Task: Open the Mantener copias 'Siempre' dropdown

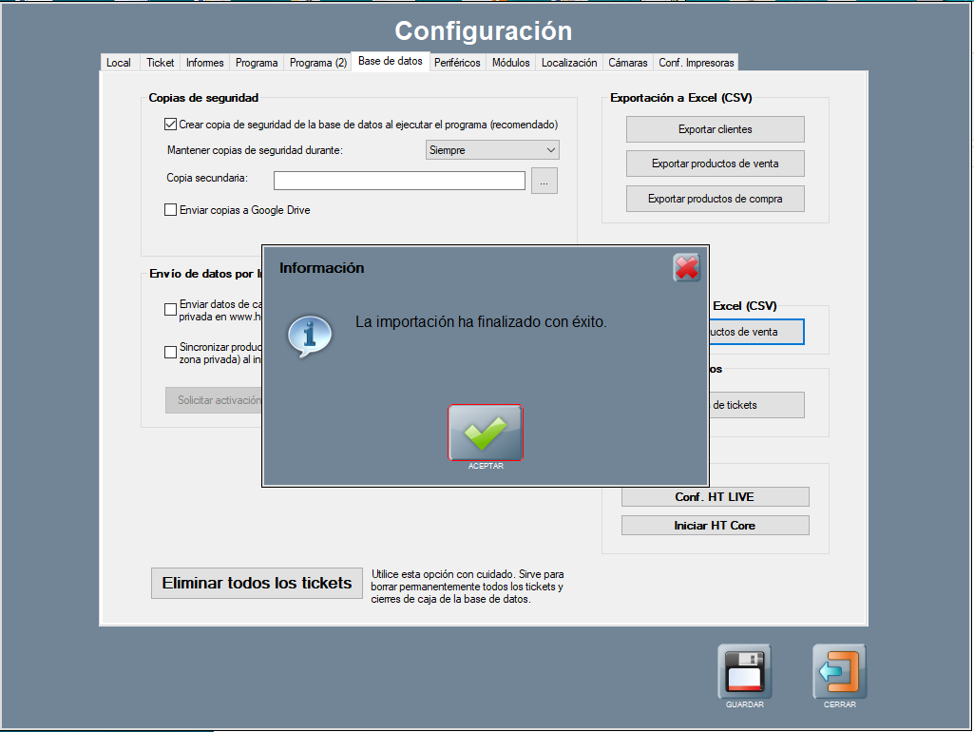Action: 491,150
